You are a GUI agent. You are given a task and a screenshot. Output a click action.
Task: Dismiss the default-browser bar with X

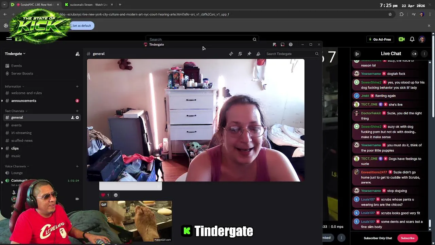(x=429, y=26)
